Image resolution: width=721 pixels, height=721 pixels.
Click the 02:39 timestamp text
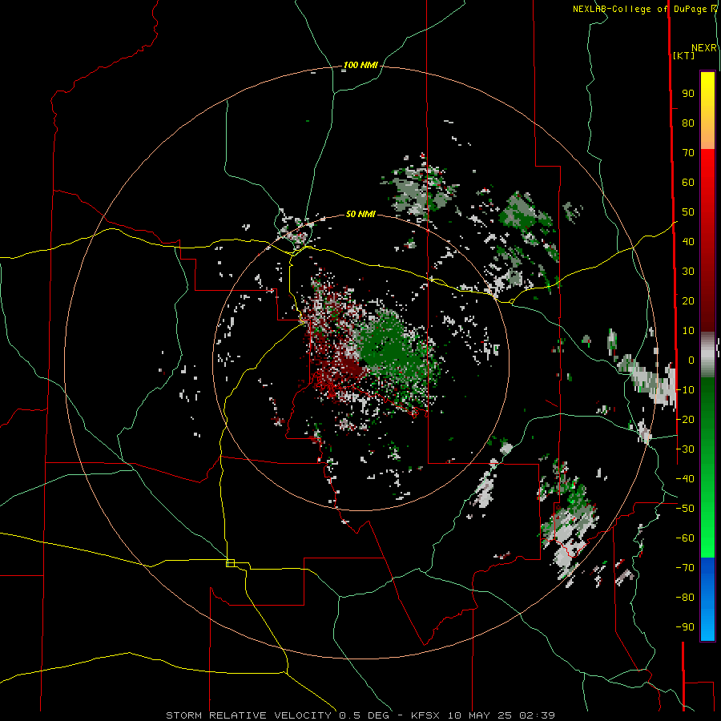(x=538, y=715)
